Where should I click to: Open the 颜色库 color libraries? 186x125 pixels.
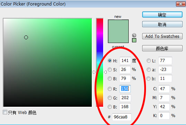pyautogui.click(x=162, y=48)
